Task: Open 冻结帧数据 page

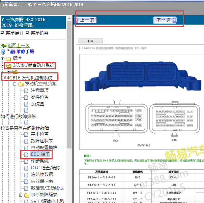Action: tap(42, 174)
